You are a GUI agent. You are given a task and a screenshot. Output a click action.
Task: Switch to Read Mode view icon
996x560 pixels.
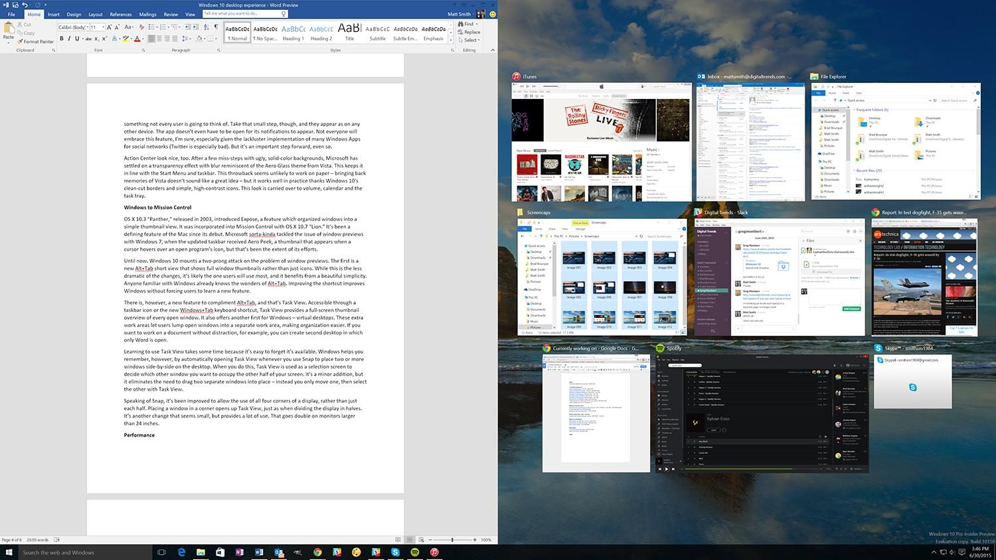click(398, 540)
